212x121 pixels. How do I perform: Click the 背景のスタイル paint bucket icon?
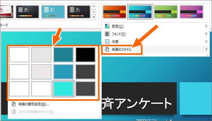(107, 49)
